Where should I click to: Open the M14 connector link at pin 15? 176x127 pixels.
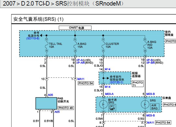click(x=107, y=87)
